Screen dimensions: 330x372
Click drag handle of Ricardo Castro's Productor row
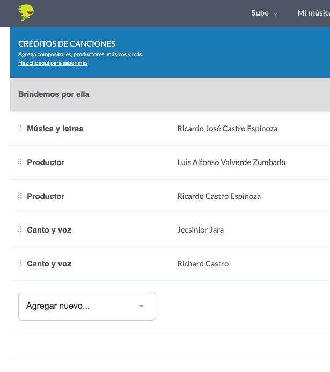coord(20,196)
